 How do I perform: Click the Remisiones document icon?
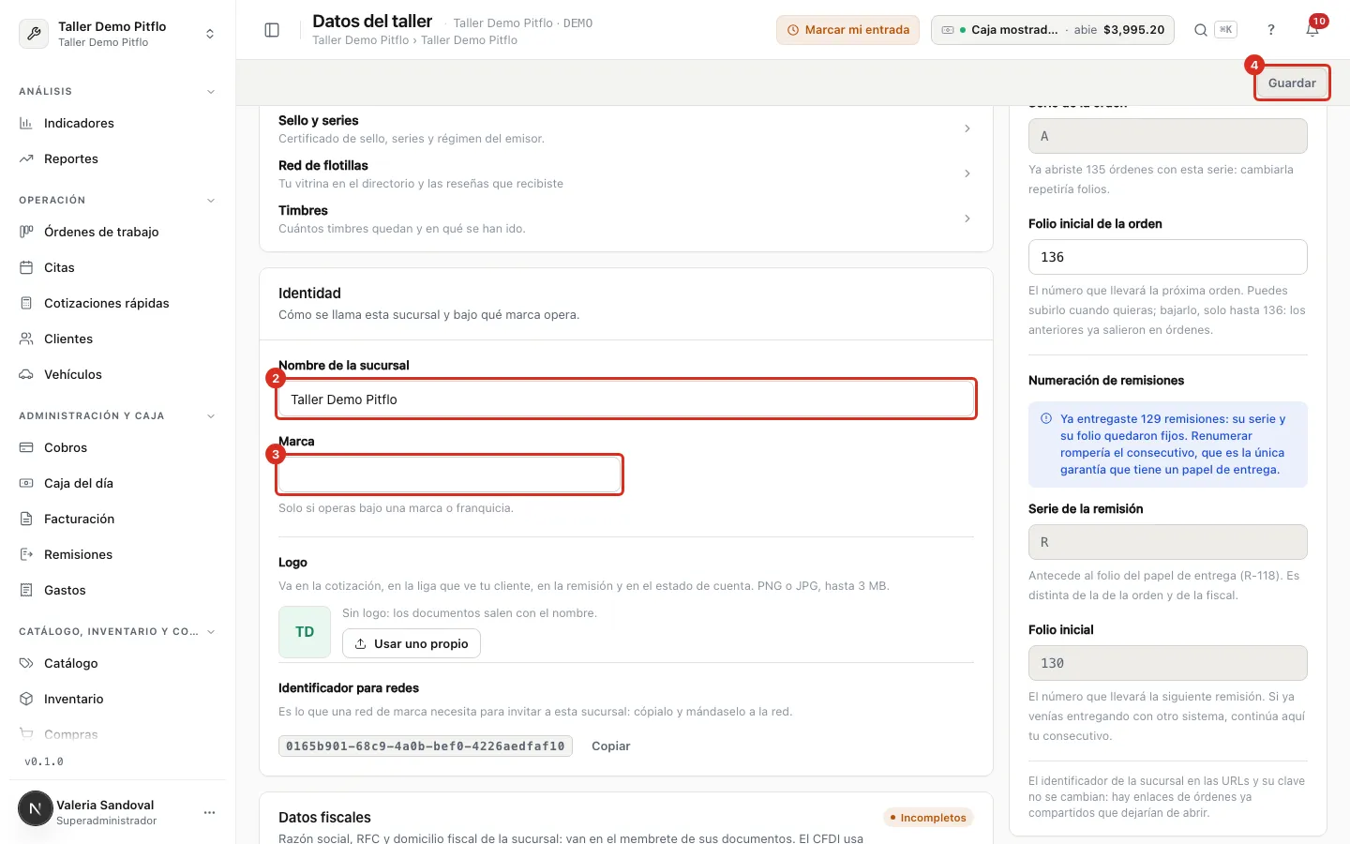(x=26, y=554)
